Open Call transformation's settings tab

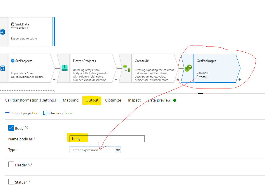(30, 100)
